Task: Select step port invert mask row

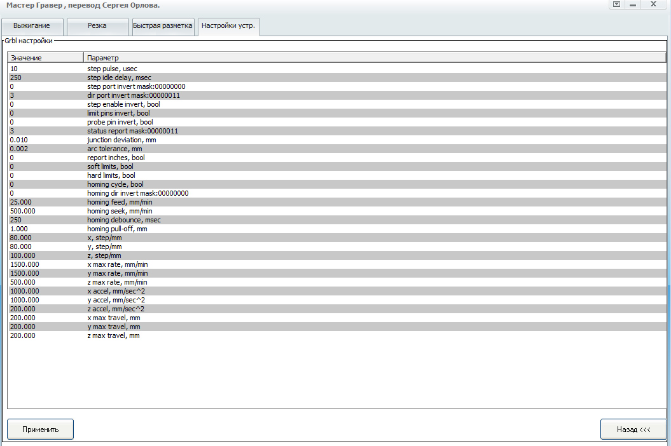Action: [337, 86]
